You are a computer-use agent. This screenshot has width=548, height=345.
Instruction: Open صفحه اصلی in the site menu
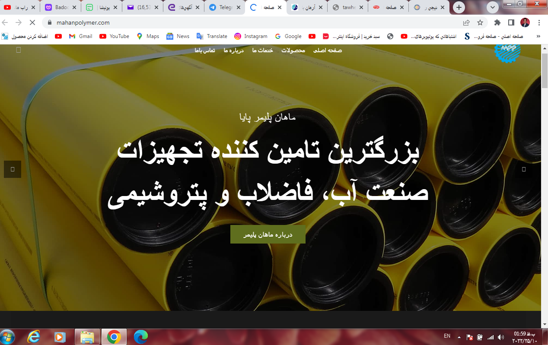tap(328, 51)
